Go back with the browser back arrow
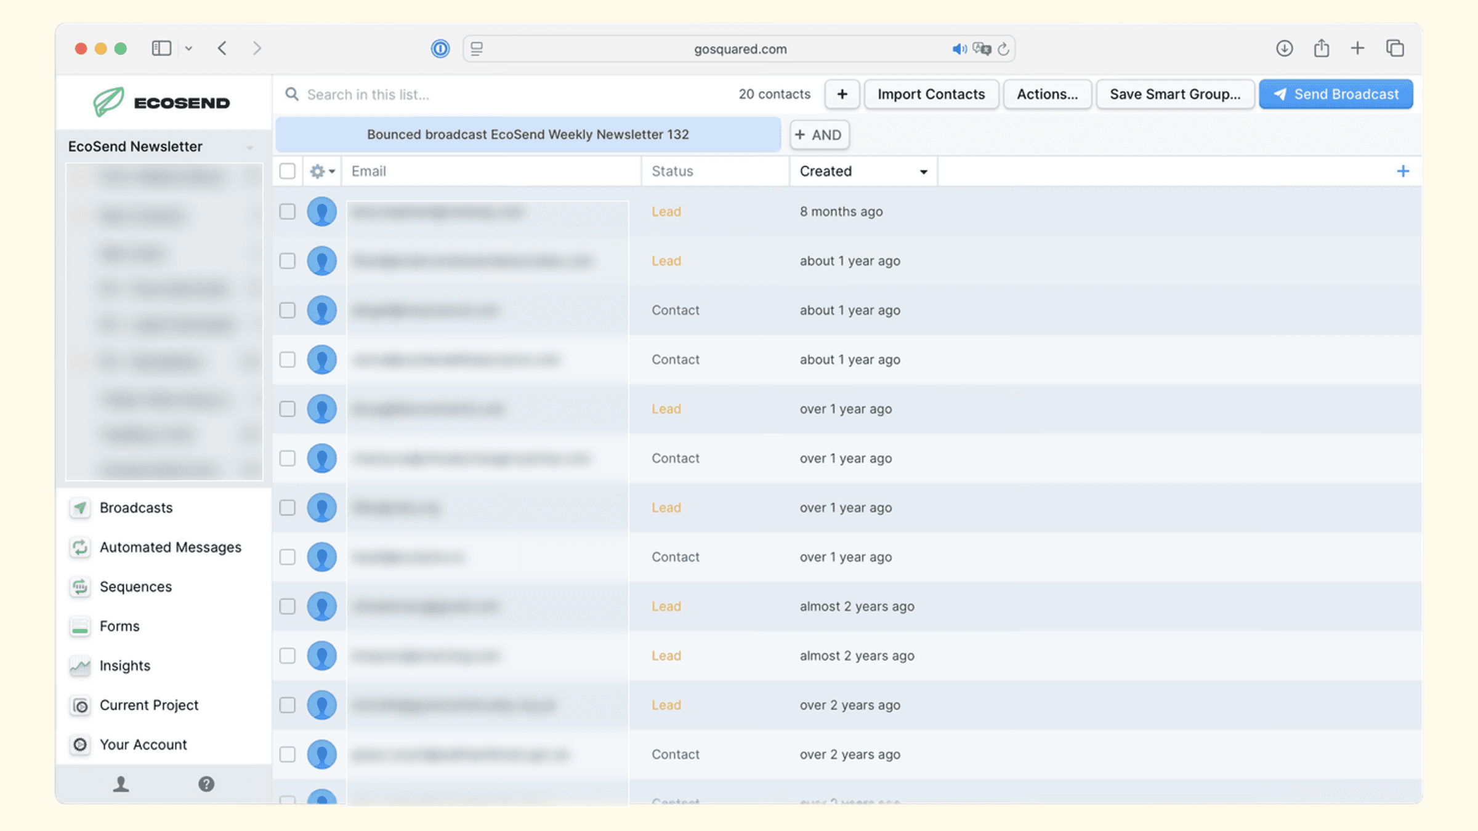Screen dimensions: 1478x831 222,48
